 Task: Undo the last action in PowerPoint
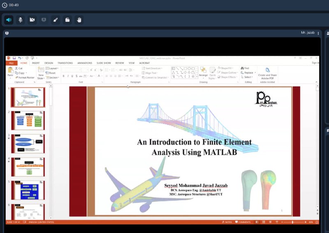pyautogui.click(x=19, y=58)
